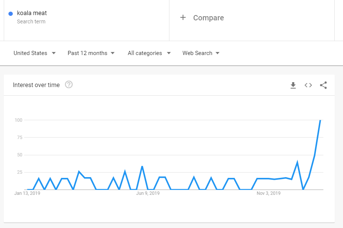343x228 pixels.
Task: Open the United States region dropdown
Action: (35, 53)
